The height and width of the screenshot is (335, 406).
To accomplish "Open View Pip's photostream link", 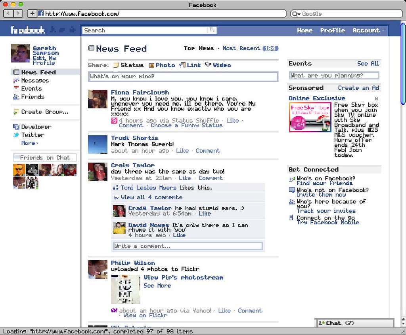I will [x=184, y=278].
